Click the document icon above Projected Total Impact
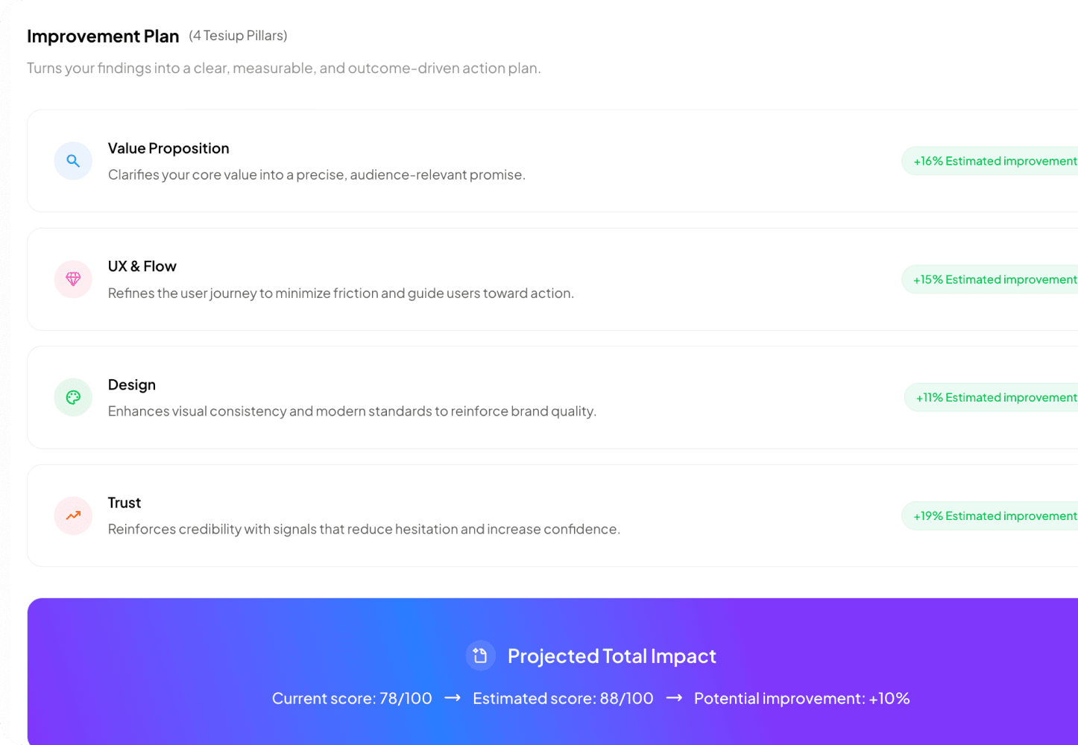This screenshot has height=745, width=1078. [x=480, y=655]
